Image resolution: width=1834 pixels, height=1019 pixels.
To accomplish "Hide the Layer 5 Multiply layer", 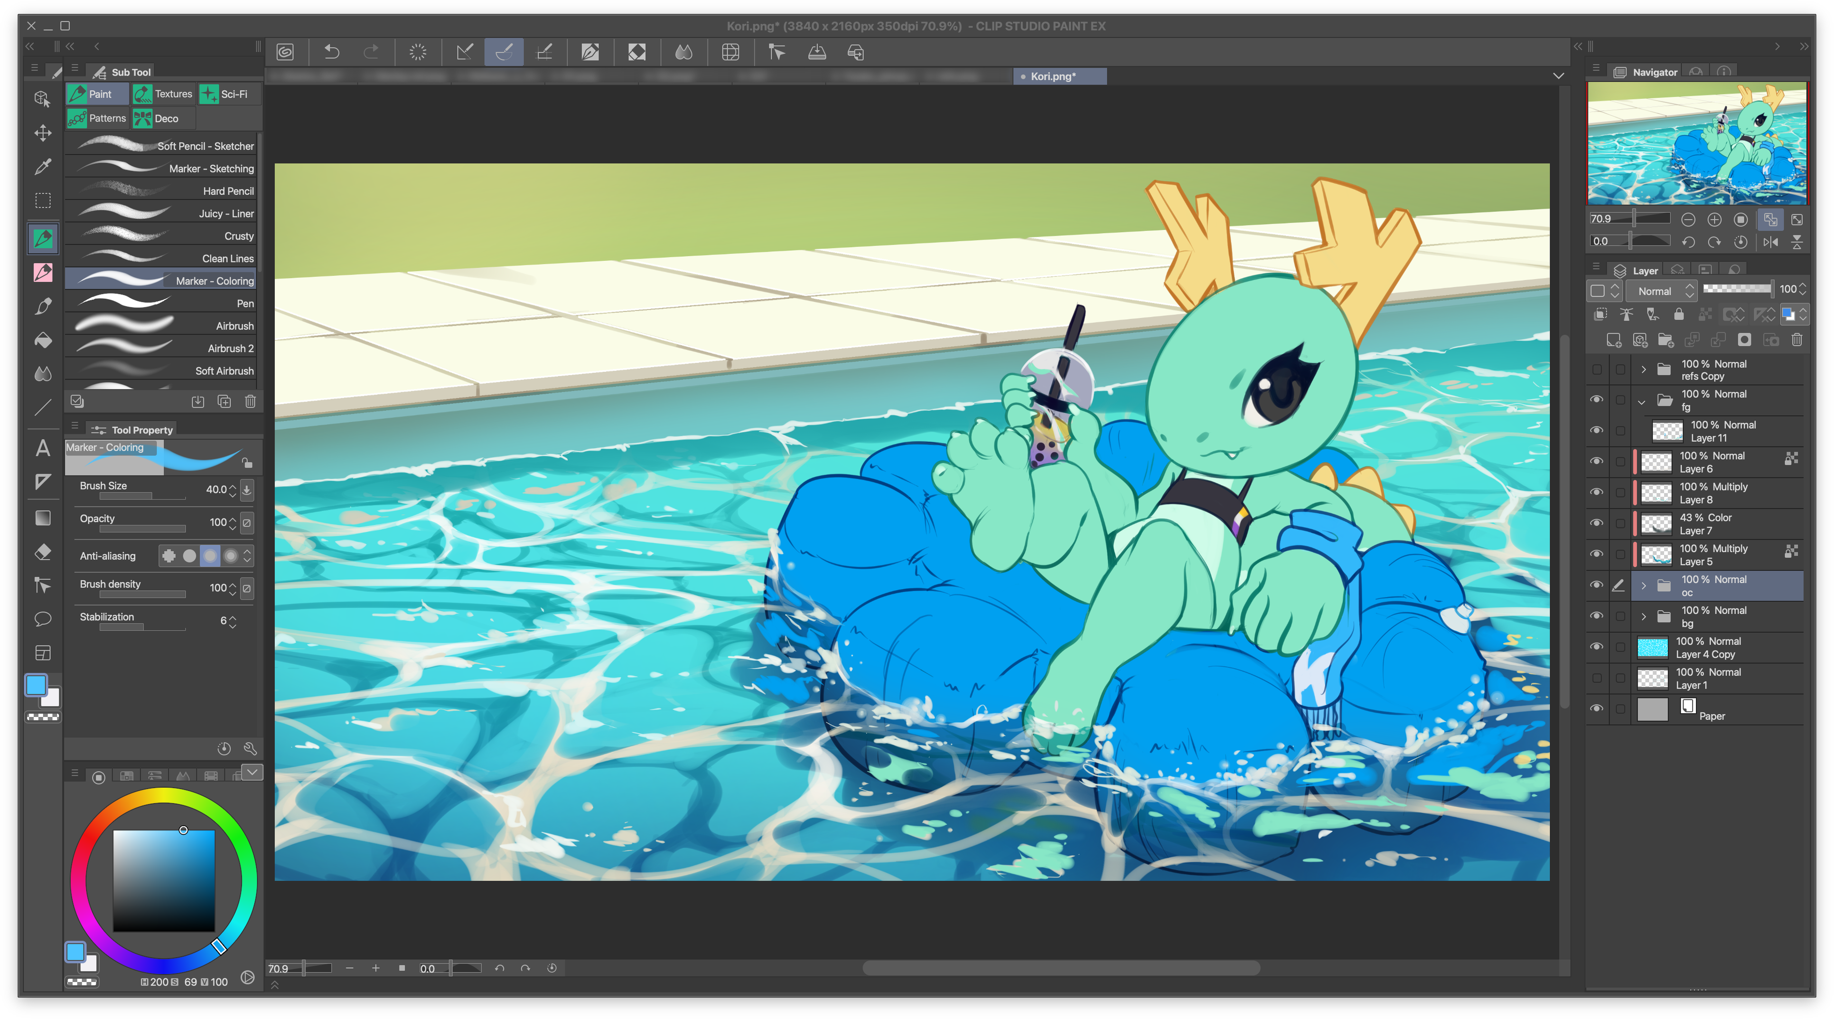I will point(1597,554).
